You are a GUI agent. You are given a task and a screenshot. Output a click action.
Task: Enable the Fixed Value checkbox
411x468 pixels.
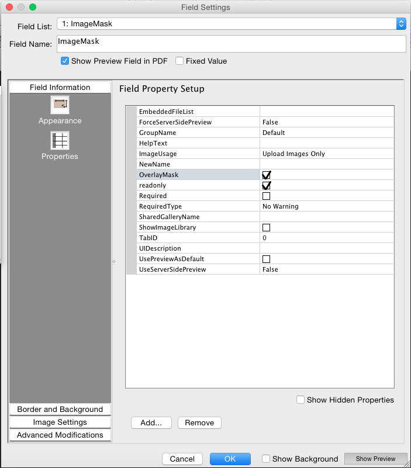pos(179,61)
